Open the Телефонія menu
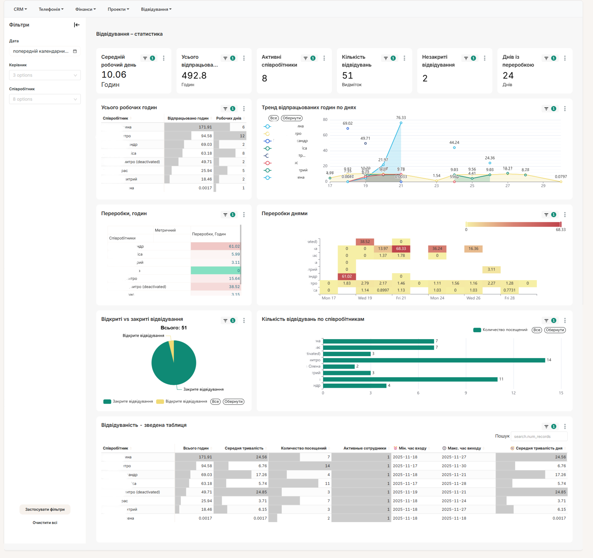The height and width of the screenshot is (558, 593). (51, 9)
